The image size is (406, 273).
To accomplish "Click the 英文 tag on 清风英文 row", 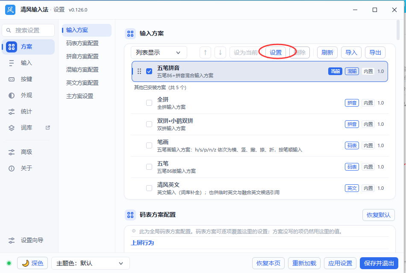I will [352, 188].
